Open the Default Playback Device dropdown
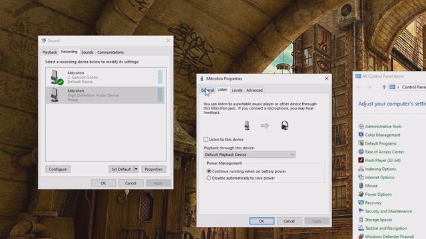This screenshot has height=239, width=426. click(250, 155)
